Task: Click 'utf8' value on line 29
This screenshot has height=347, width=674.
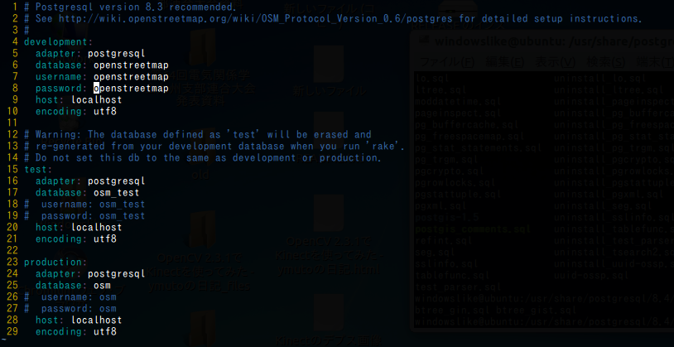Action: point(105,332)
